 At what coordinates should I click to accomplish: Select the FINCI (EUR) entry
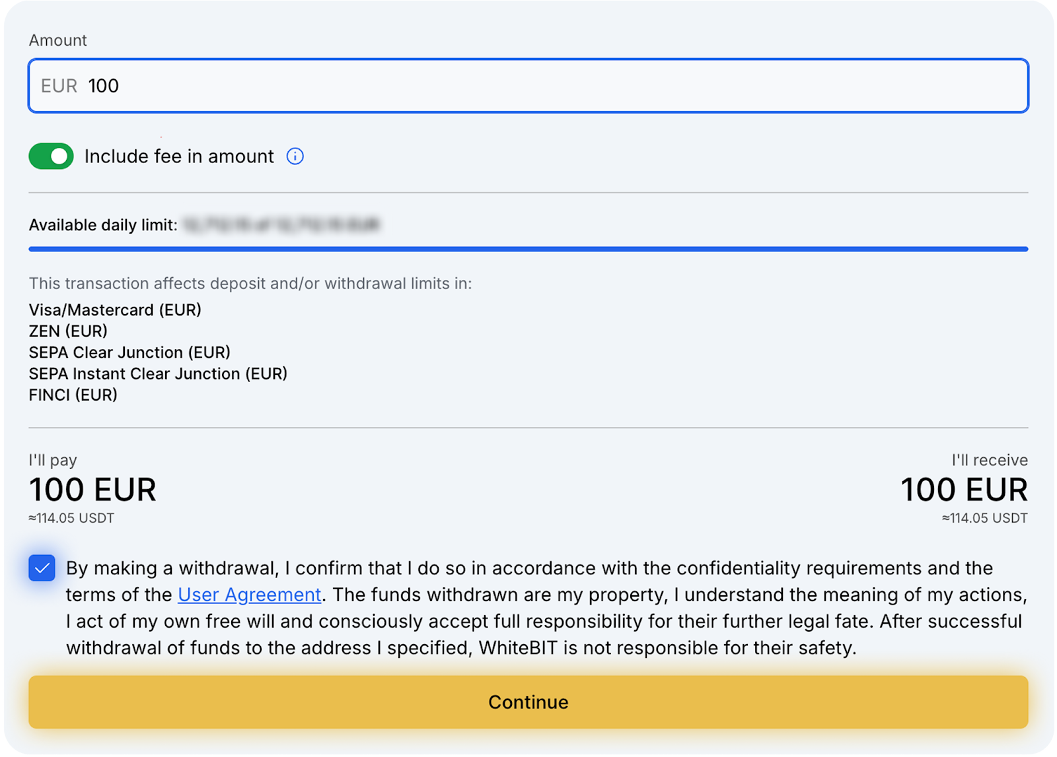point(73,395)
